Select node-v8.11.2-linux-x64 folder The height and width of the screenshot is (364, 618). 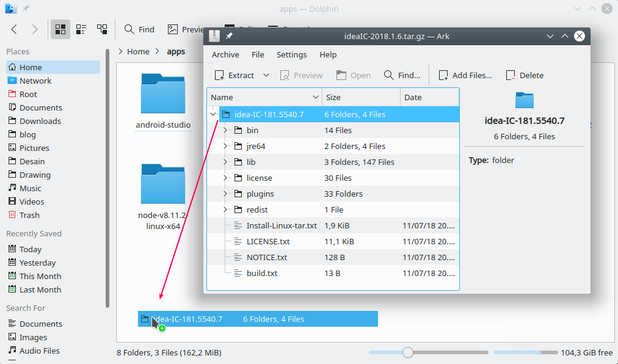(163, 197)
